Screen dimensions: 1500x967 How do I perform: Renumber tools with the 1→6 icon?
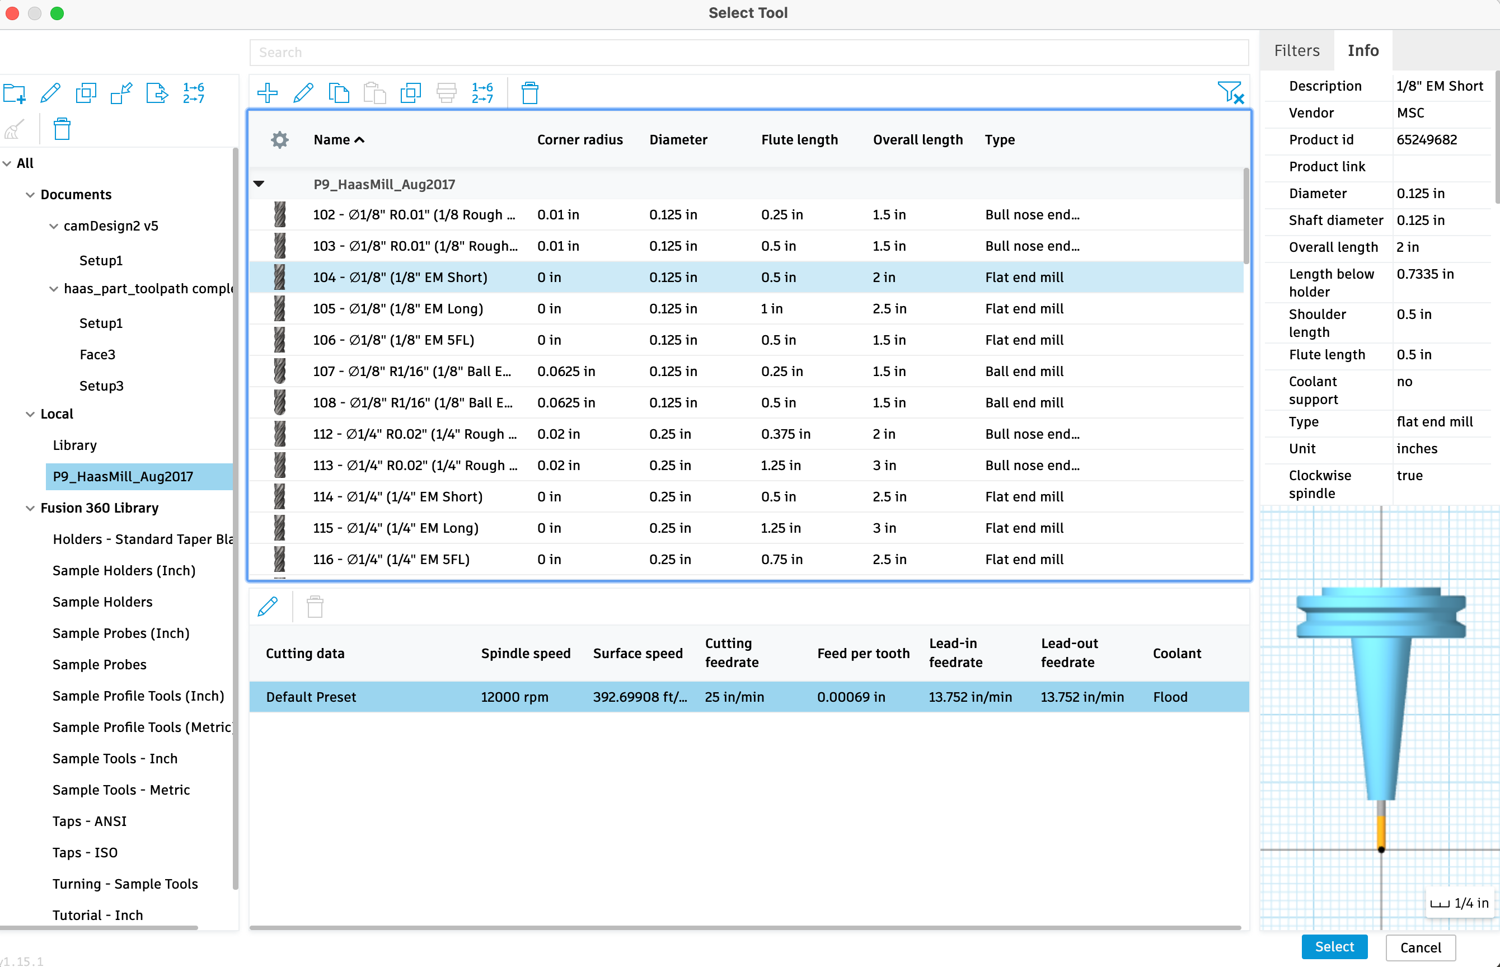(481, 92)
